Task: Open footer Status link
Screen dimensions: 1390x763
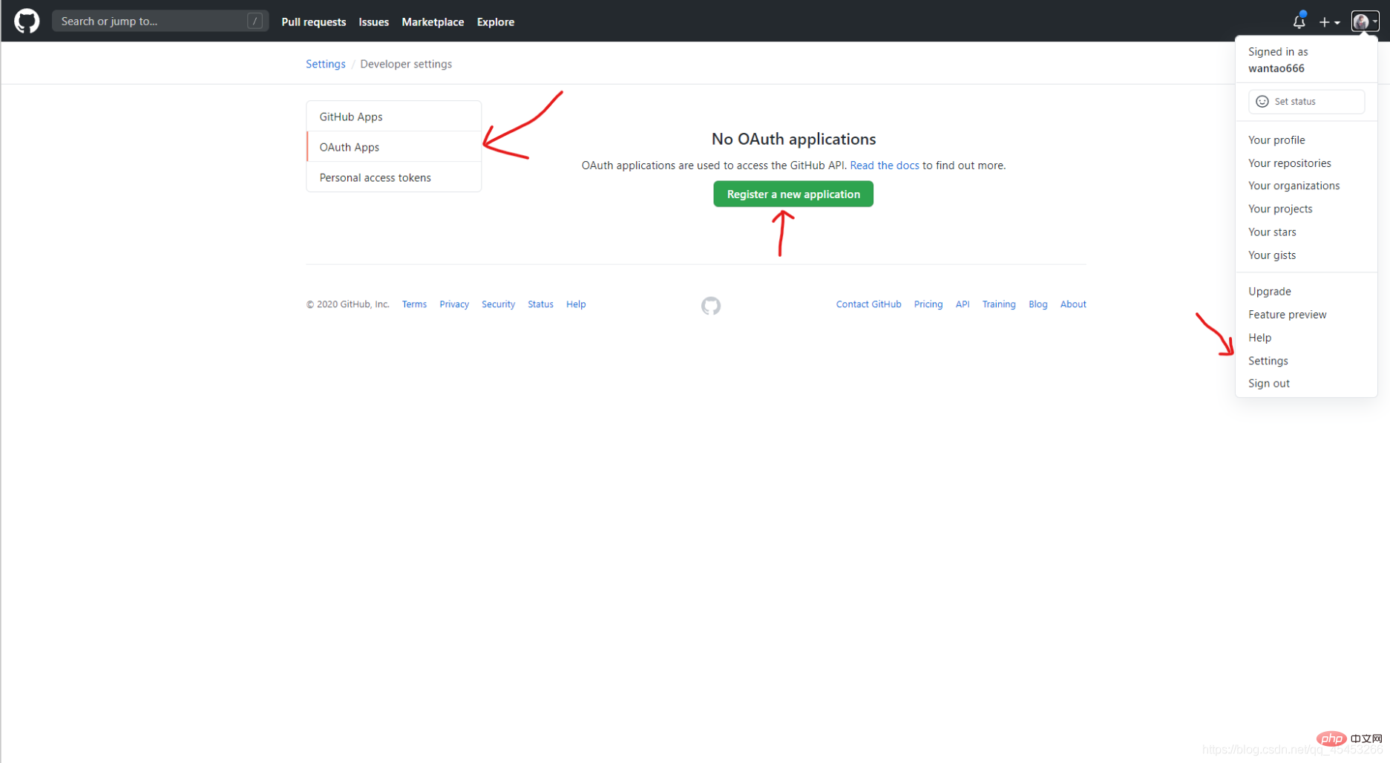Action: coord(540,304)
